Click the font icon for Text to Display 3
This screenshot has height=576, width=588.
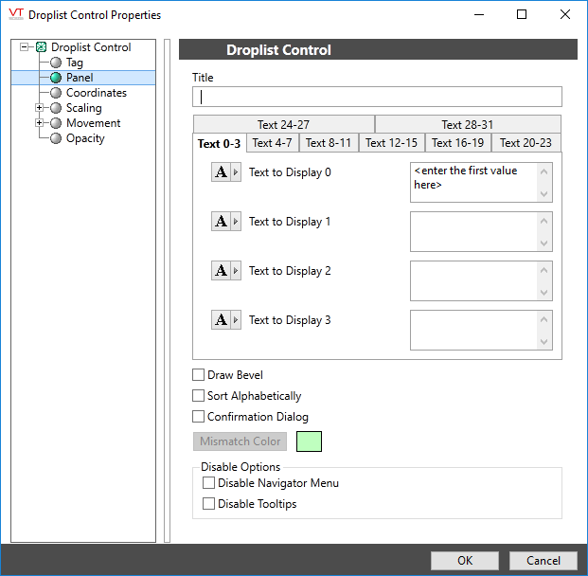coord(222,320)
